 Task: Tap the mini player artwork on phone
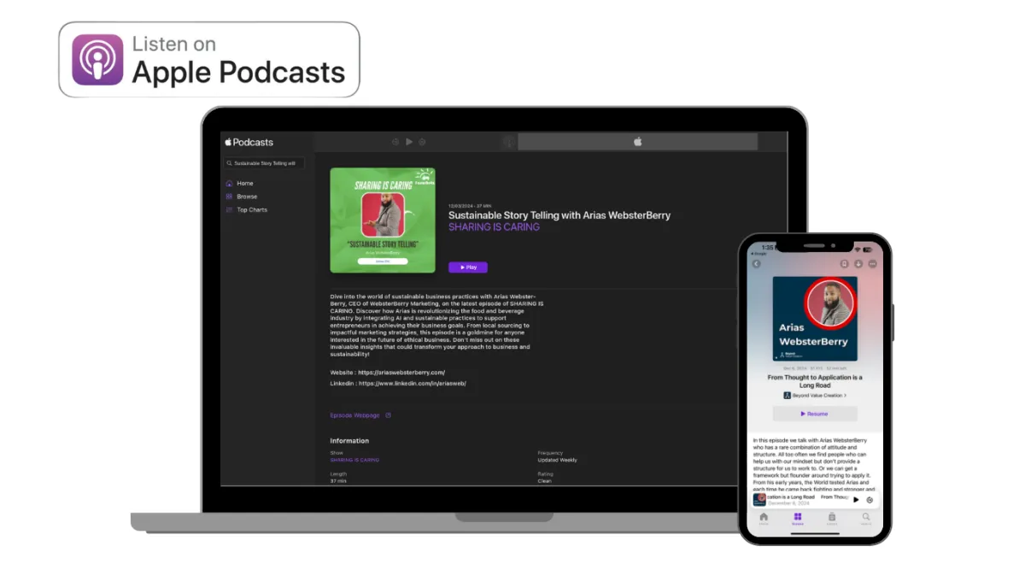click(x=759, y=499)
